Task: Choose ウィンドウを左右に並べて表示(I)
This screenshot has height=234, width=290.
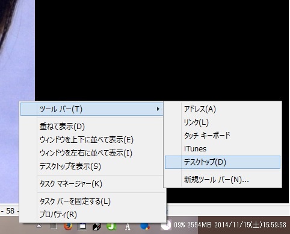Action: click(x=92, y=153)
